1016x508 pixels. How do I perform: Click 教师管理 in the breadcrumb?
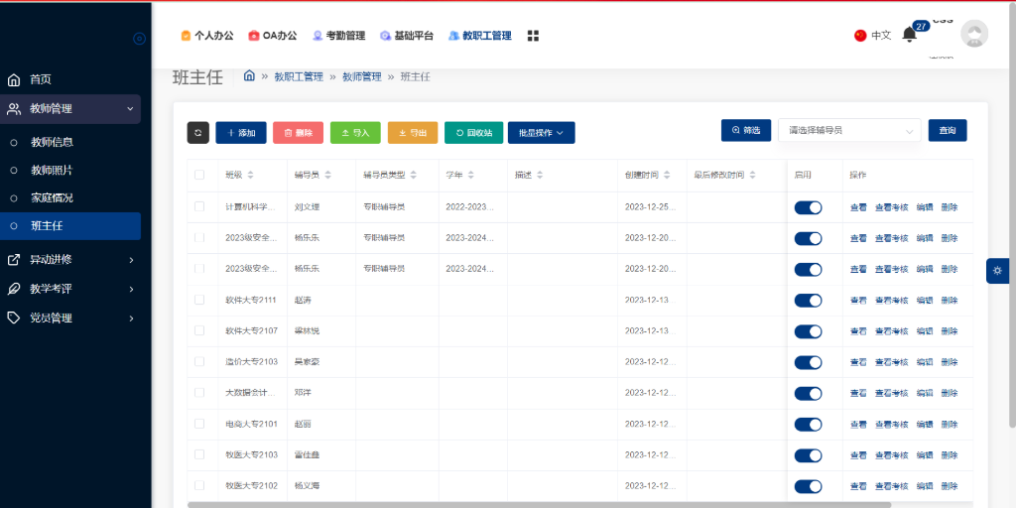(361, 76)
